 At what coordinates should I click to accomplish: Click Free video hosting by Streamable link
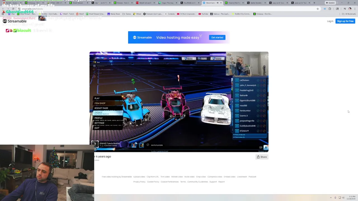[x=117, y=177]
